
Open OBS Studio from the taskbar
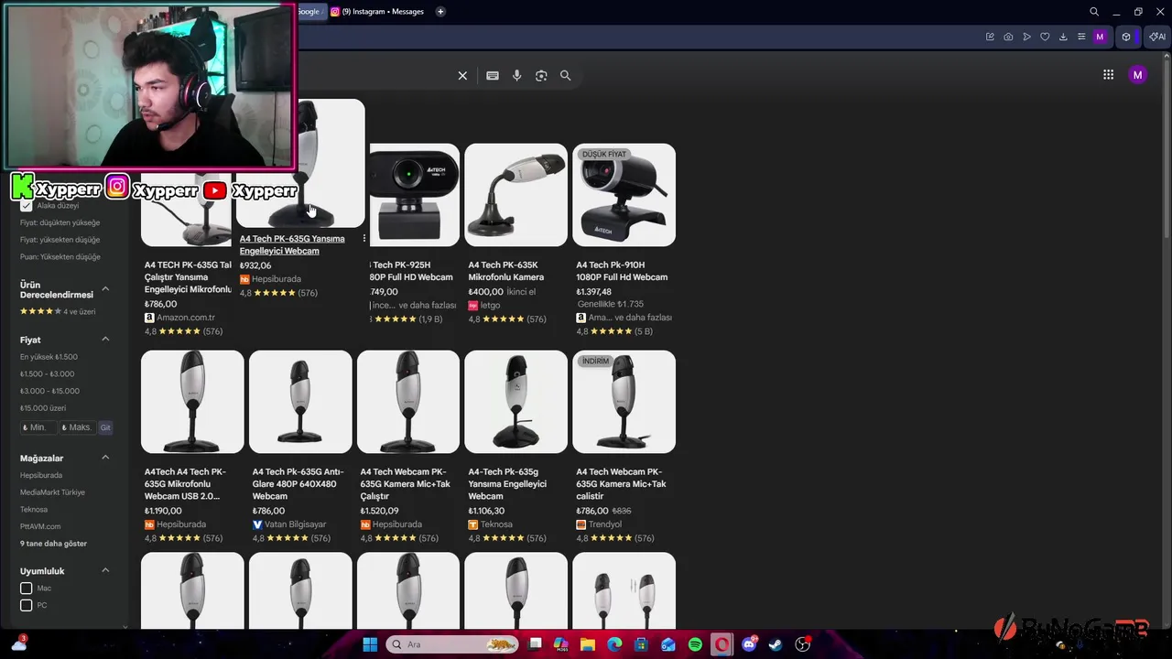tap(803, 644)
